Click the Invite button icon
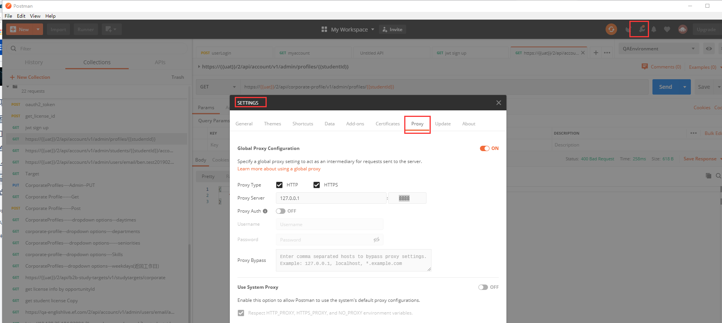This screenshot has height=323, width=722. [x=385, y=30]
